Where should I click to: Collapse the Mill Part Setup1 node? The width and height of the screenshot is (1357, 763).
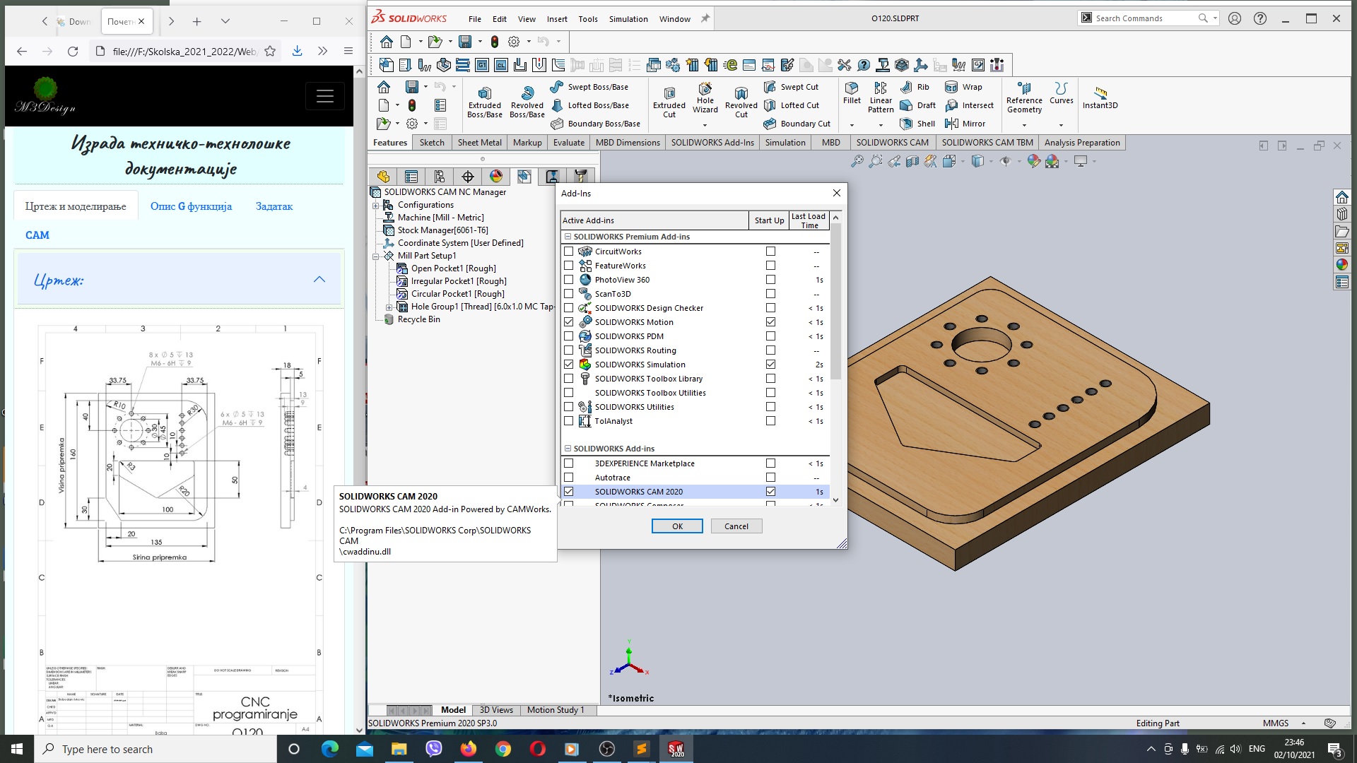376,256
